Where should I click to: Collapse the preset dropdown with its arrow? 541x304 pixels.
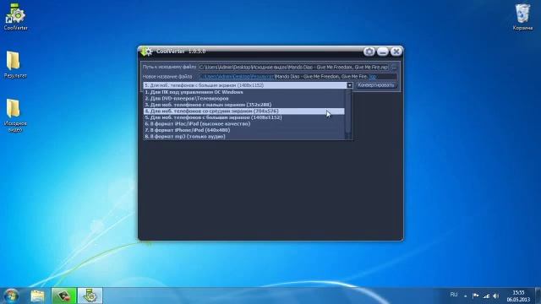pos(349,85)
